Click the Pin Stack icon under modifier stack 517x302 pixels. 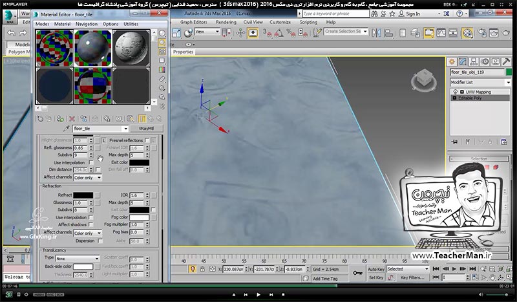tap(454, 142)
